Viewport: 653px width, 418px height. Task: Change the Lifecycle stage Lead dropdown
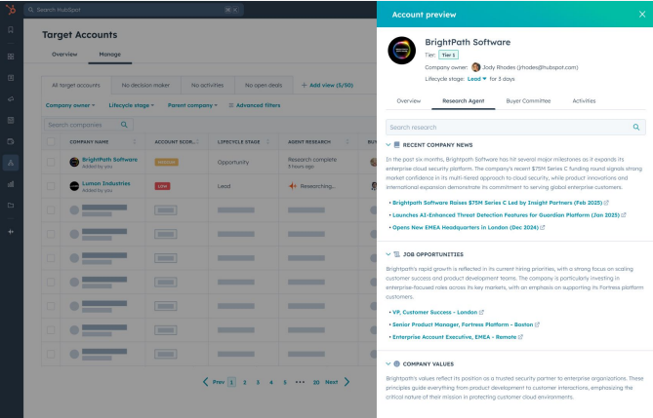coord(476,79)
